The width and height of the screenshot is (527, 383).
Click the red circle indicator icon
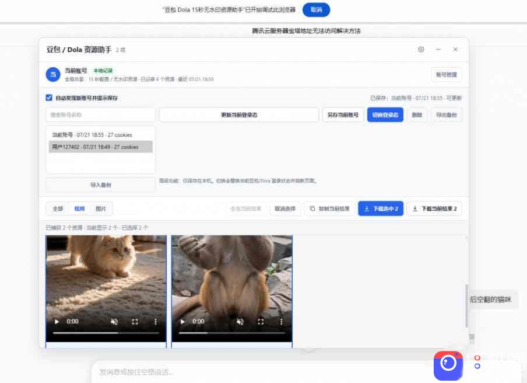coord(477,358)
